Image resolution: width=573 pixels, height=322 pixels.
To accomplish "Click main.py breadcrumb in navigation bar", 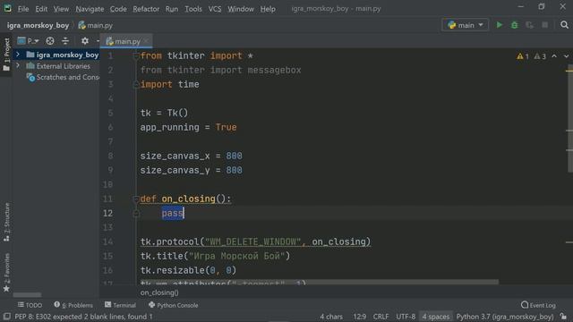I will pos(96,25).
